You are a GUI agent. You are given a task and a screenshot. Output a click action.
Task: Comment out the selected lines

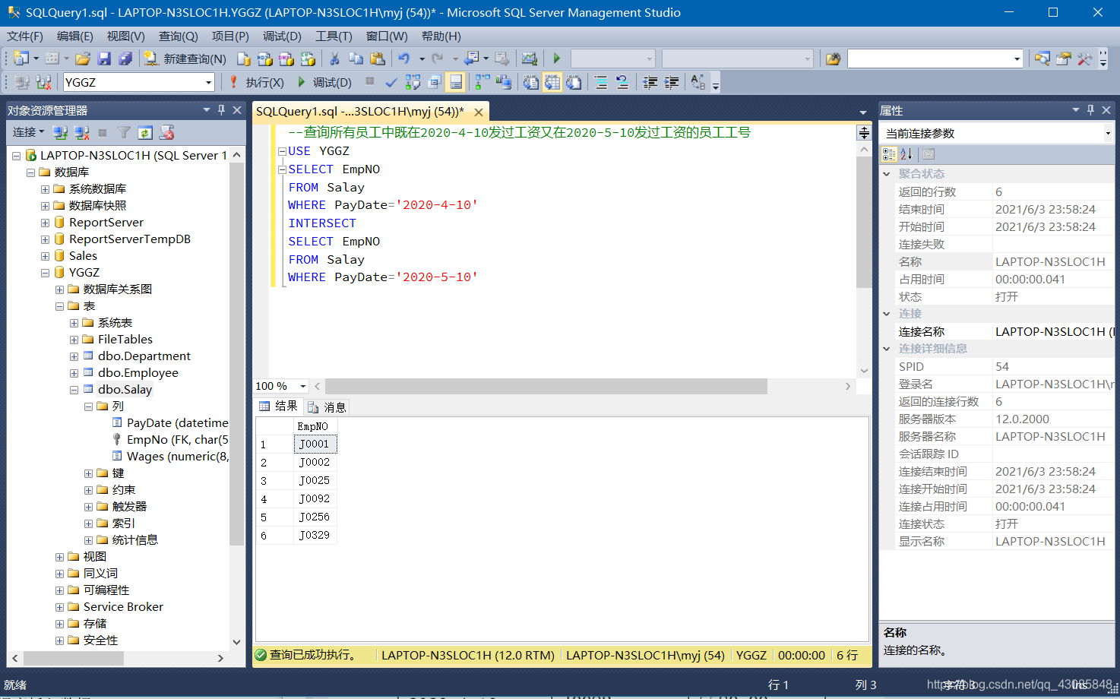(x=600, y=82)
